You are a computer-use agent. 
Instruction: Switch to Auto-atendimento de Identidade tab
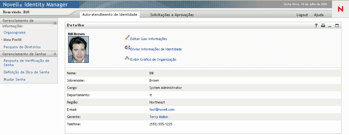[110, 15]
